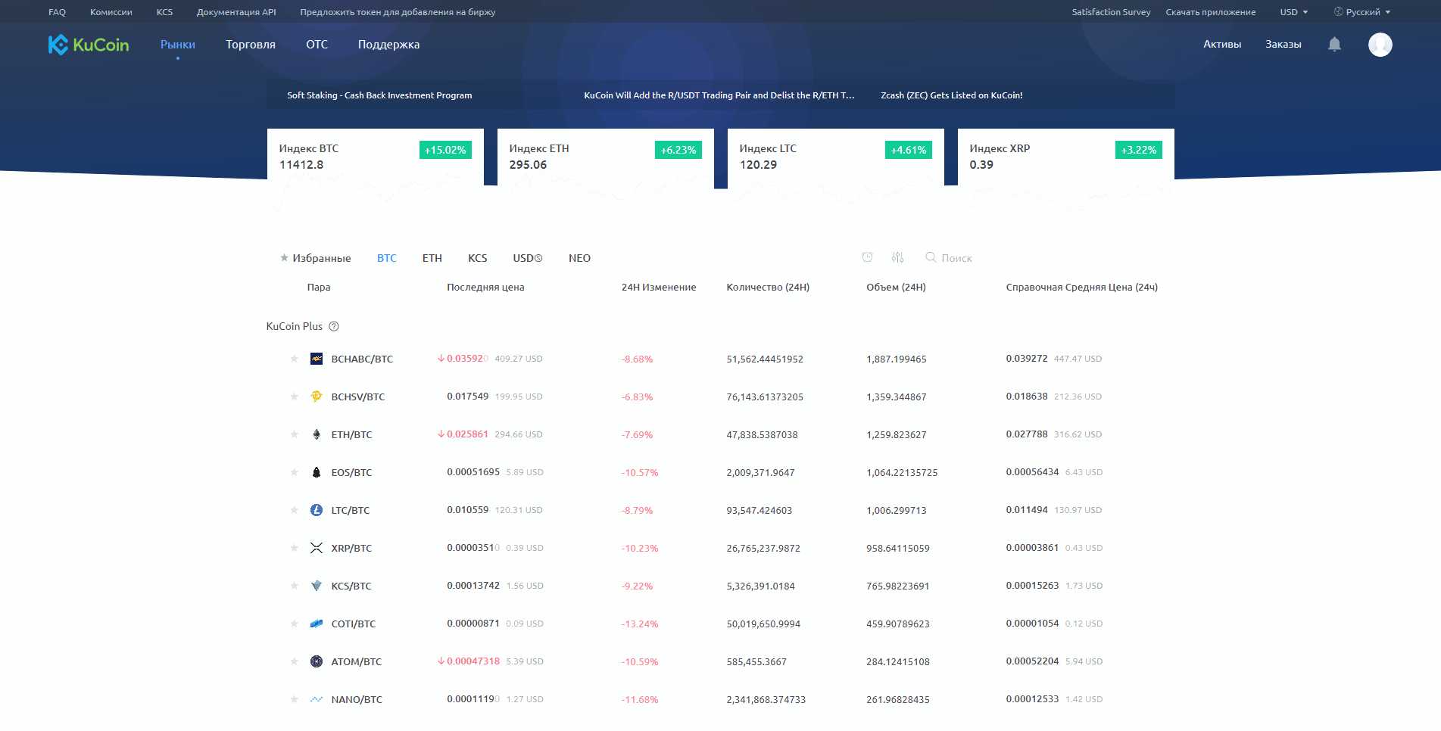Favorite the BCHABC/BTC pair star
The width and height of the screenshot is (1441, 731).
(x=294, y=359)
